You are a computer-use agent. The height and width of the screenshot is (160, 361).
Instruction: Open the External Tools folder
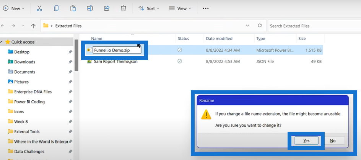pos(27,132)
